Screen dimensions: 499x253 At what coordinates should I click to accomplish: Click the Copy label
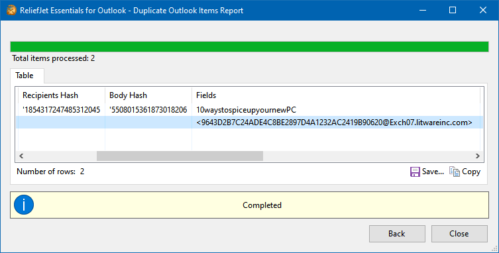471,172
